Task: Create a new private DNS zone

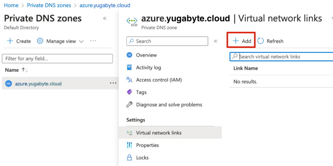Action: [19, 41]
